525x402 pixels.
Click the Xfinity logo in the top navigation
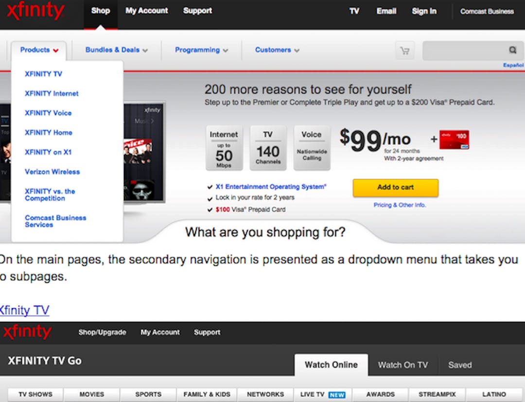pyautogui.click(x=35, y=11)
